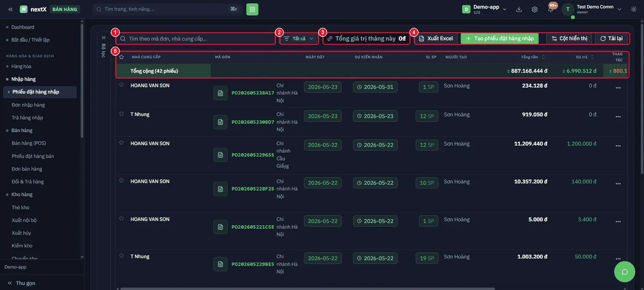Open the green chat bubble button
This screenshot has width=644, height=290.
tap(625, 272)
